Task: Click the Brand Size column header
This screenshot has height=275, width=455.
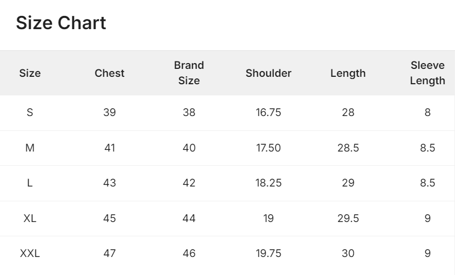Action: (189, 73)
